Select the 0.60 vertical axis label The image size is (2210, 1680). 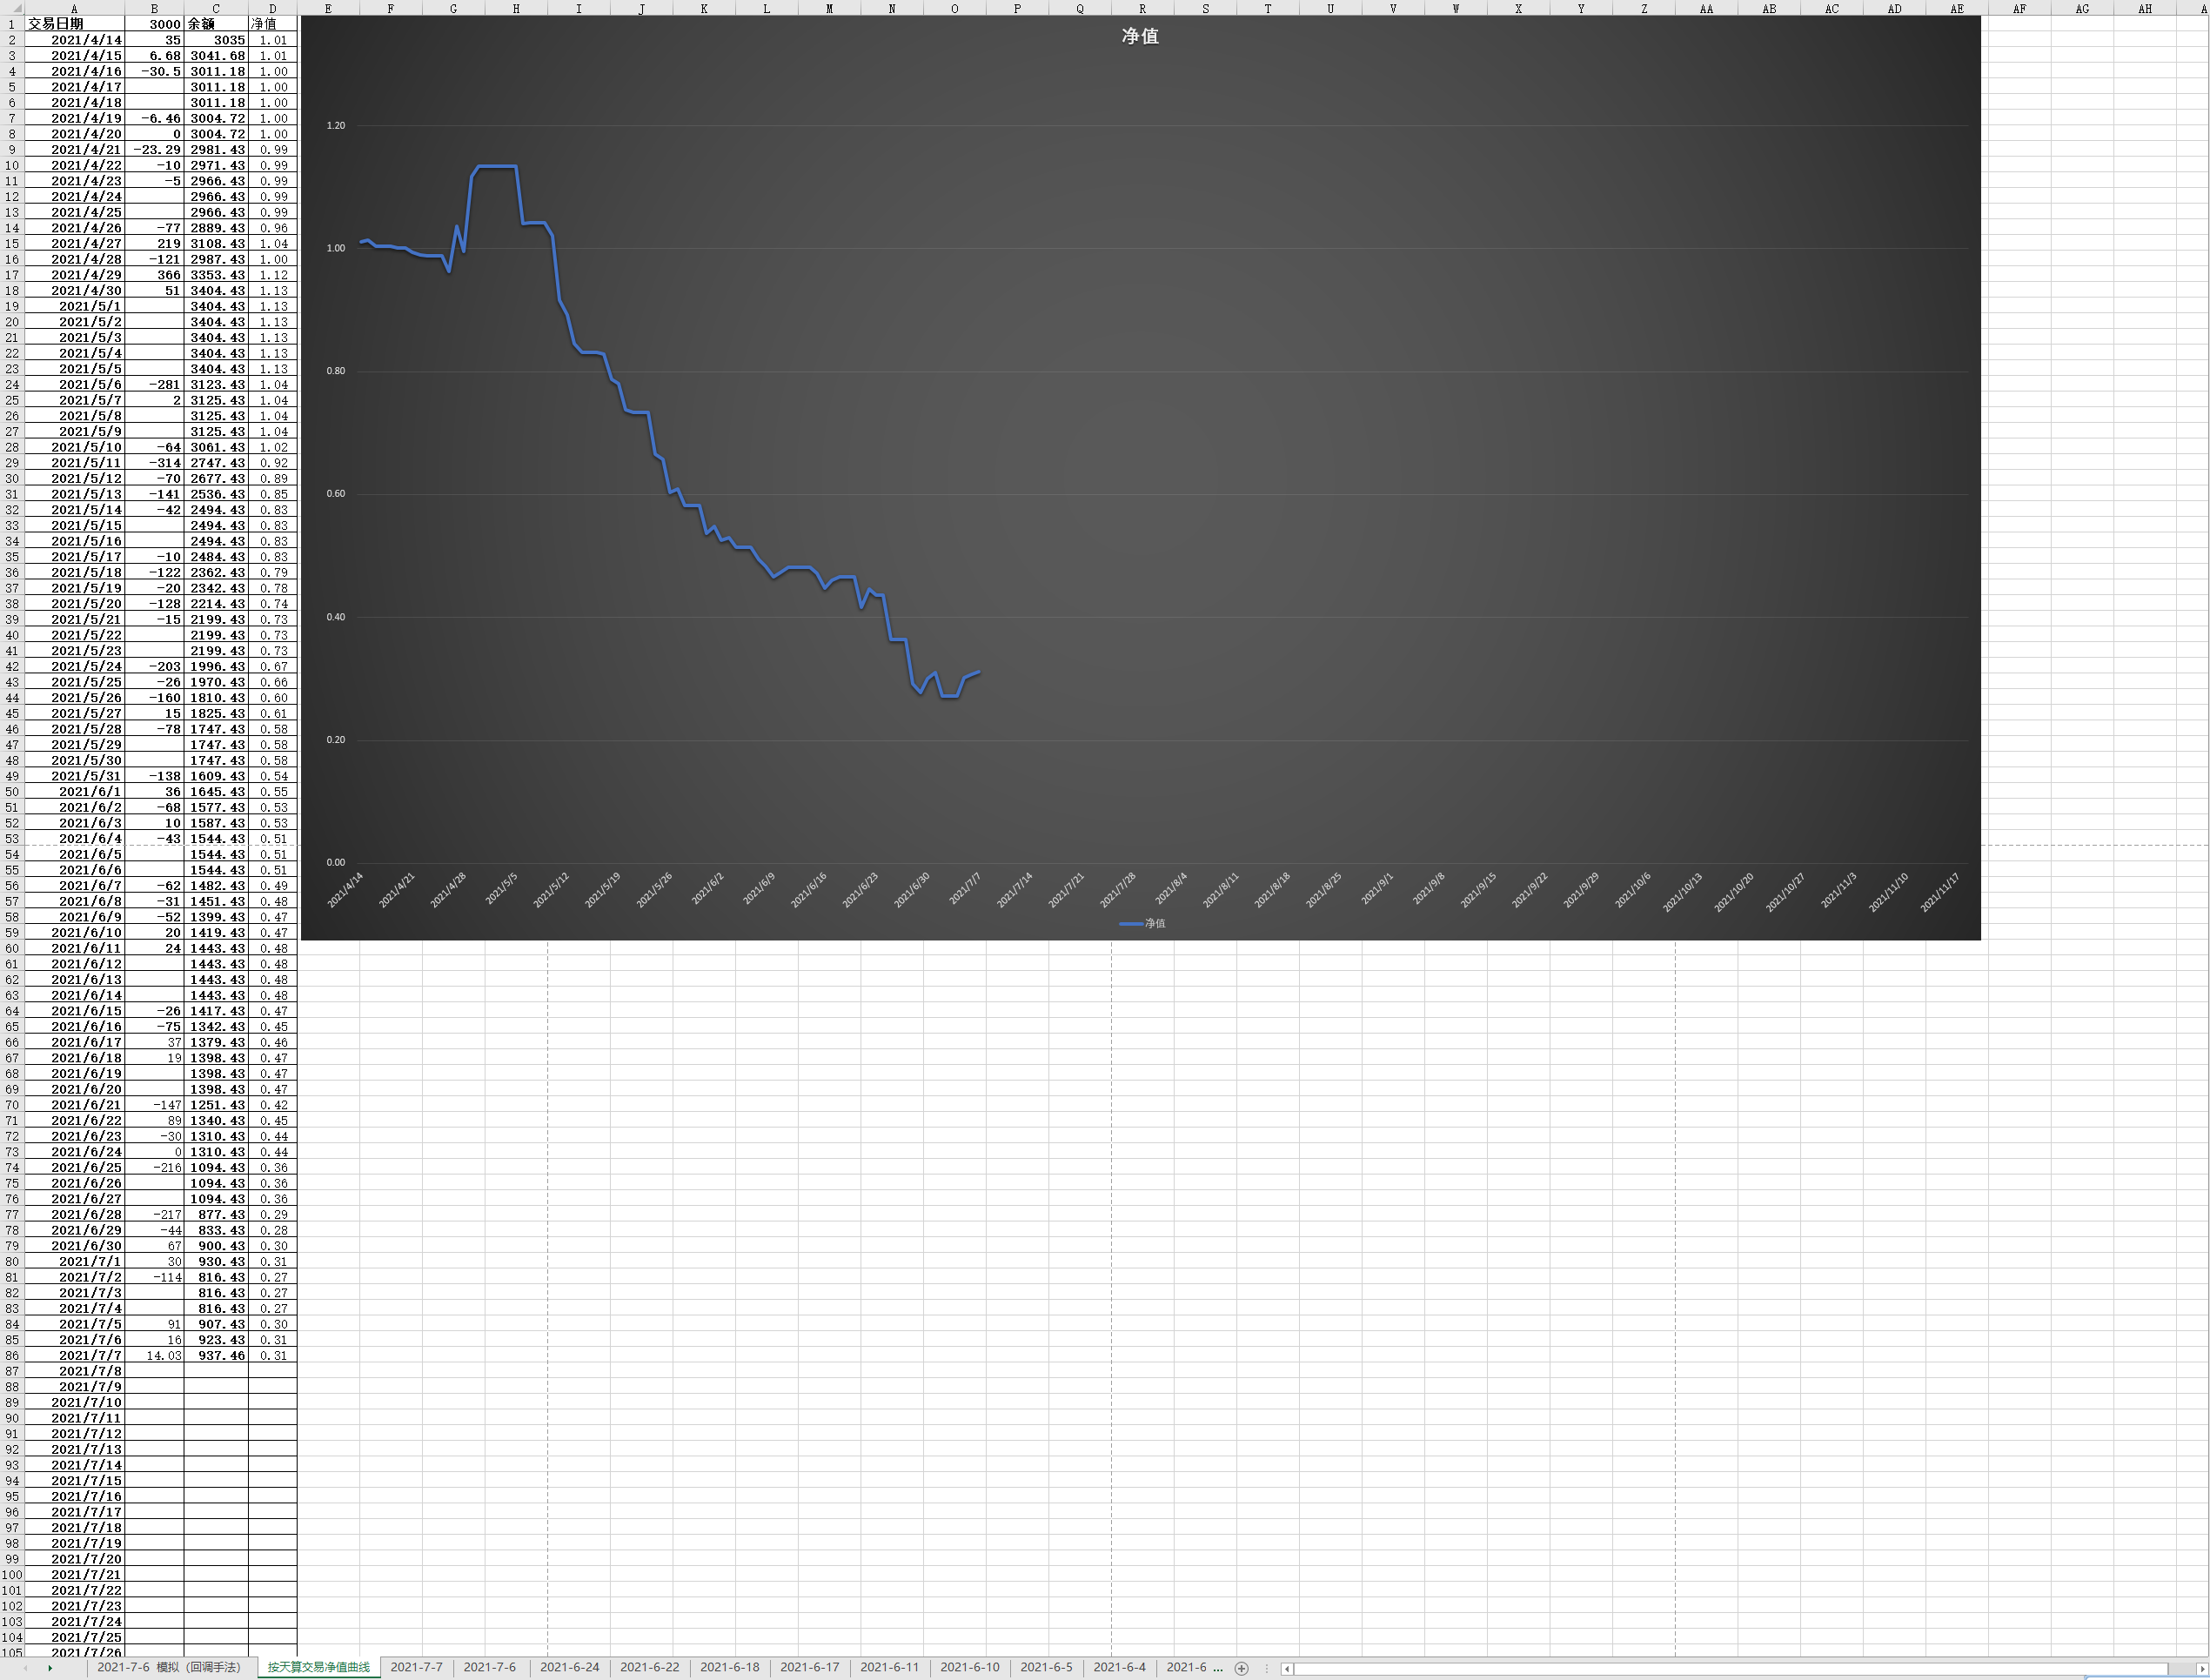click(x=335, y=493)
